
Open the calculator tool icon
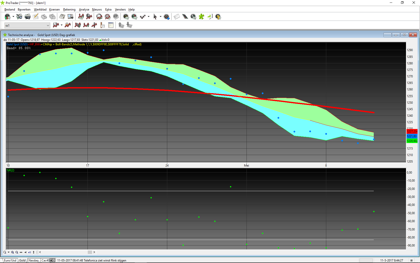click(x=185, y=17)
